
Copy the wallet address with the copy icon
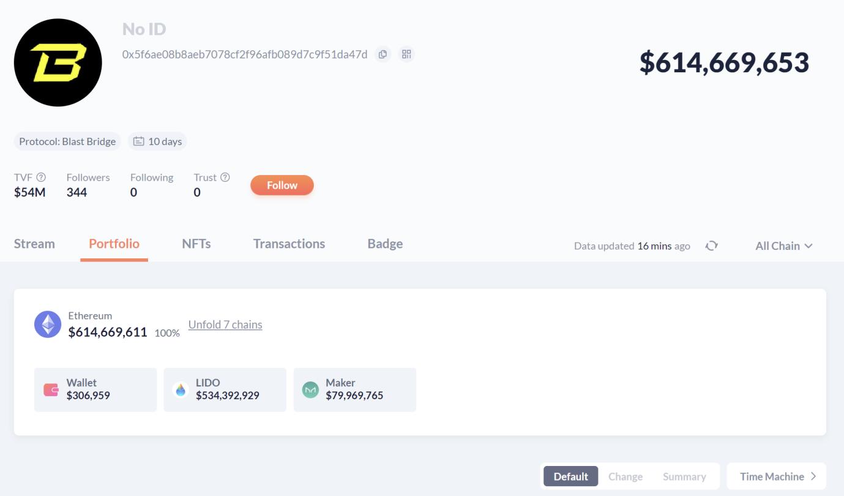(x=383, y=54)
